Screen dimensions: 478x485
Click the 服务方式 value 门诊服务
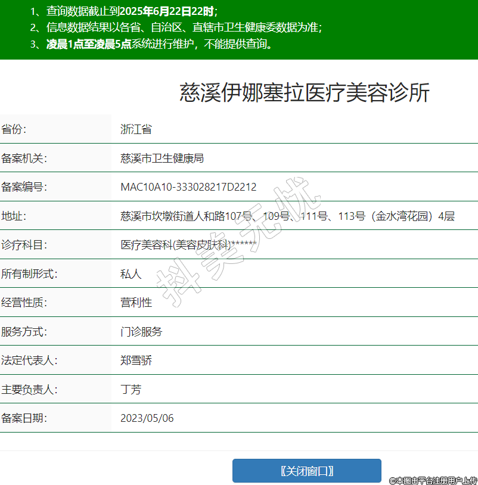(x=141, y=331)
